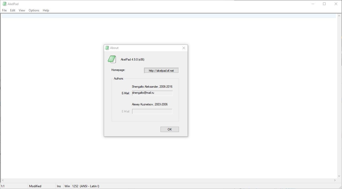Close the About dialog with X

point(184,48)
